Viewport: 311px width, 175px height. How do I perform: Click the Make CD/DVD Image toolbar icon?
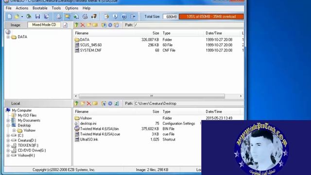59,17
